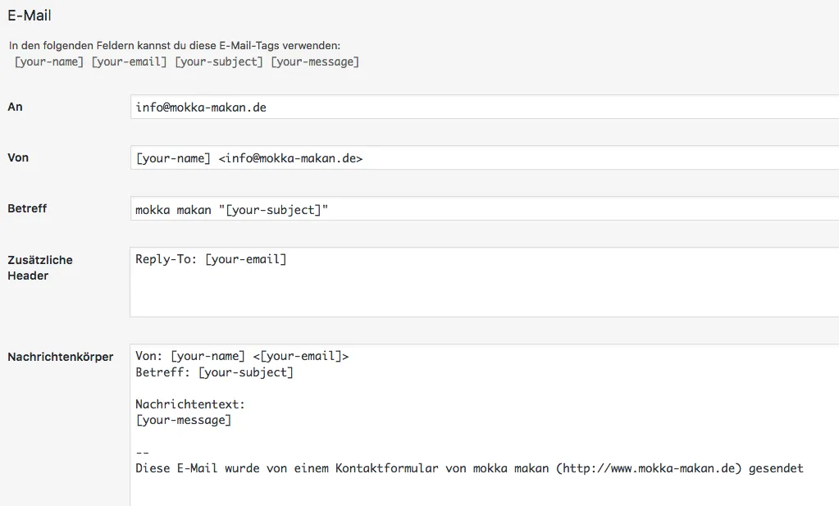Click the Betreff field label
The height and width of the screenshot is (506, 839).
click(x=27, y=208)
